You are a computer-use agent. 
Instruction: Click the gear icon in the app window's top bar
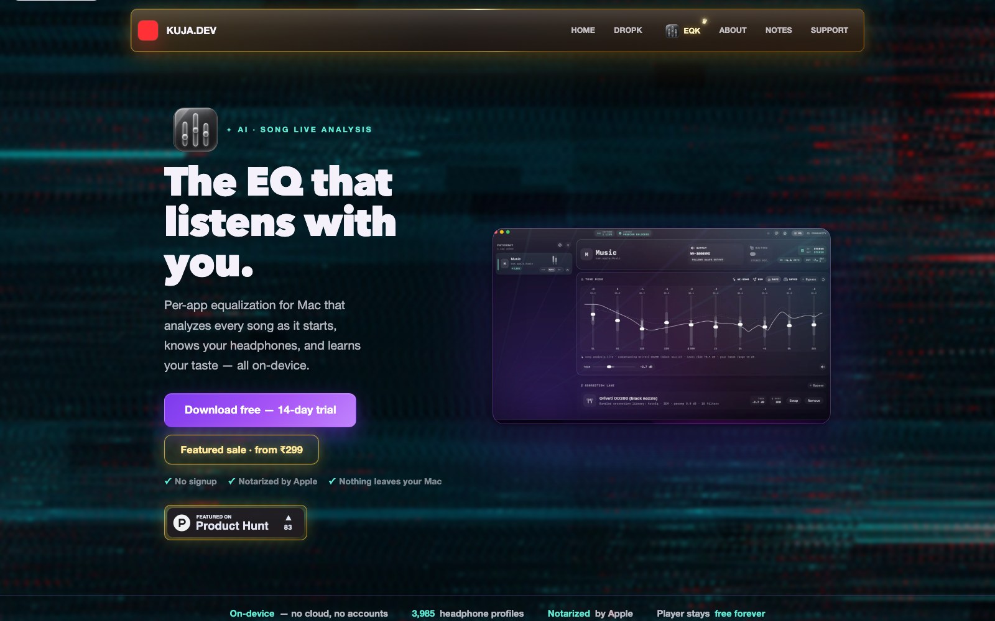coord(785,233)
